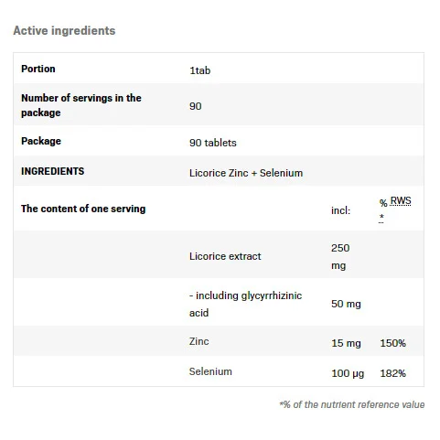Click The content of one serving
This screenshot has width=440, height=440.
pos(83,209)
